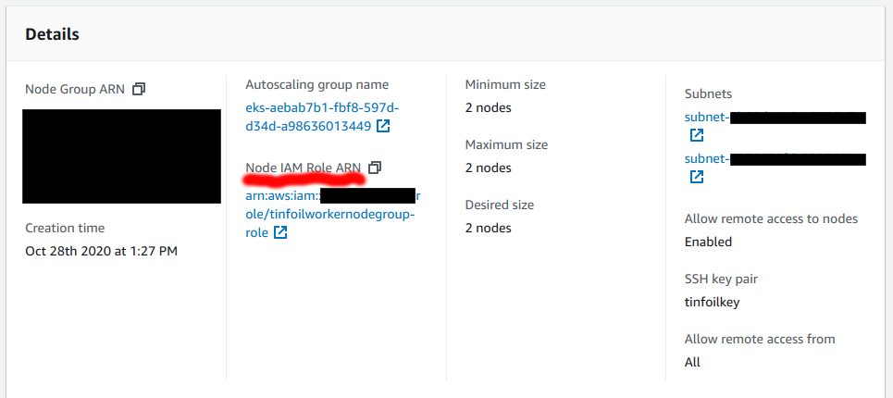Select the 'All' remote access value
Viewport: 893px width, 398px height.
coord(692,362)
